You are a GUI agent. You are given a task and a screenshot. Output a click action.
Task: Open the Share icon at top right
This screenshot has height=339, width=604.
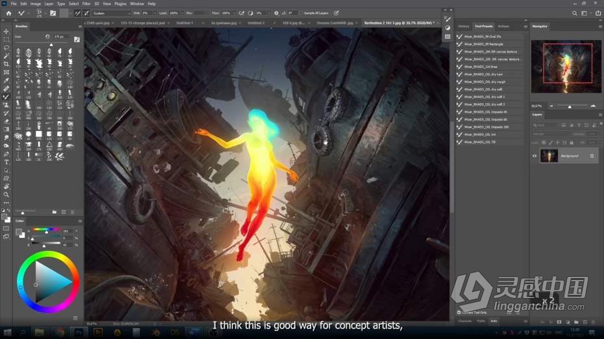[x=598, y=13]
